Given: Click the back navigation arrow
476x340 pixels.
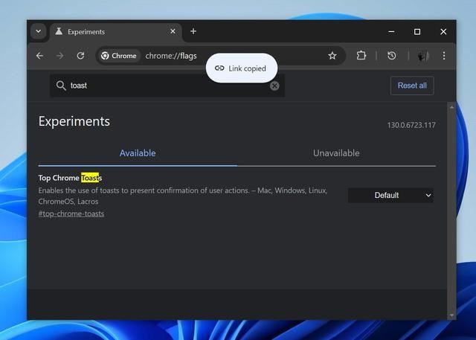Looking at the screenshot, I should tap(40, 56).
